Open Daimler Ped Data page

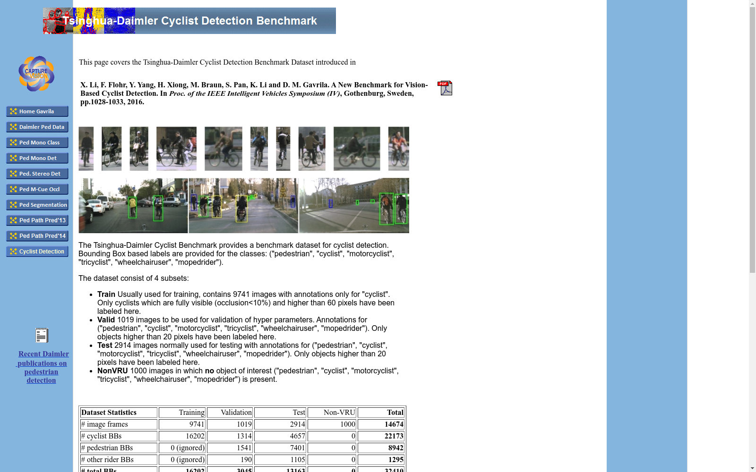click(37, 127)
